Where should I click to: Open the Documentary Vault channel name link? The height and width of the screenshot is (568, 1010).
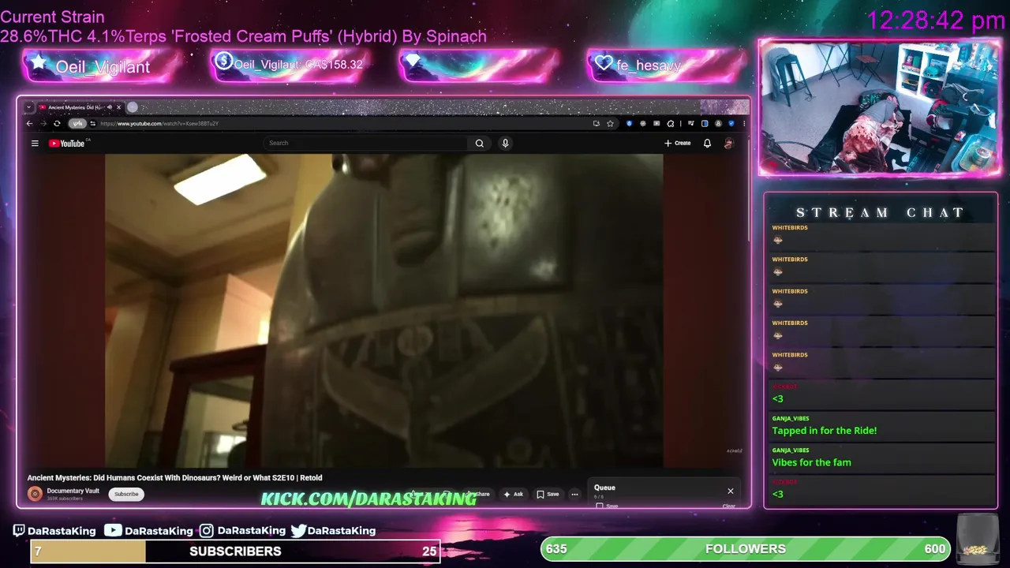coord(73,491)
